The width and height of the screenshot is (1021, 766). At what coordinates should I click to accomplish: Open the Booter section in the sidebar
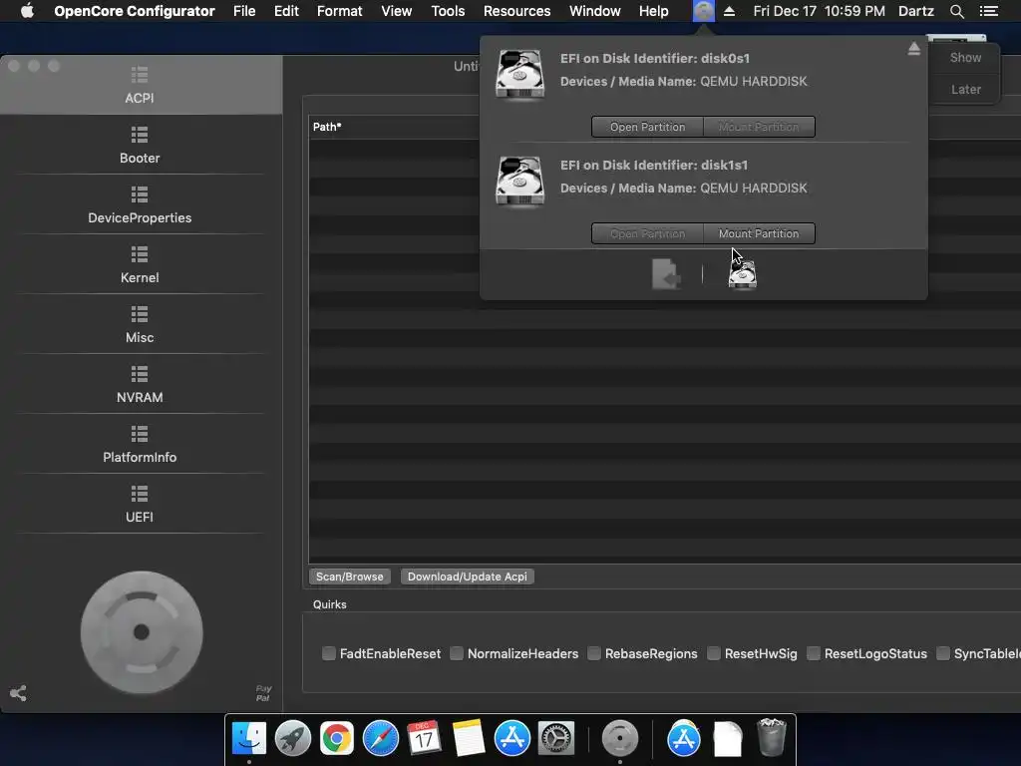140,146
